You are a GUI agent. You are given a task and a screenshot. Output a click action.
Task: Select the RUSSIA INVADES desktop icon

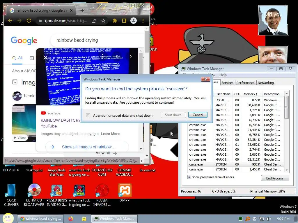[102, 195]
